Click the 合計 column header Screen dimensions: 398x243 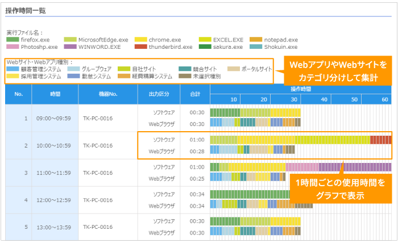(195, 94)
